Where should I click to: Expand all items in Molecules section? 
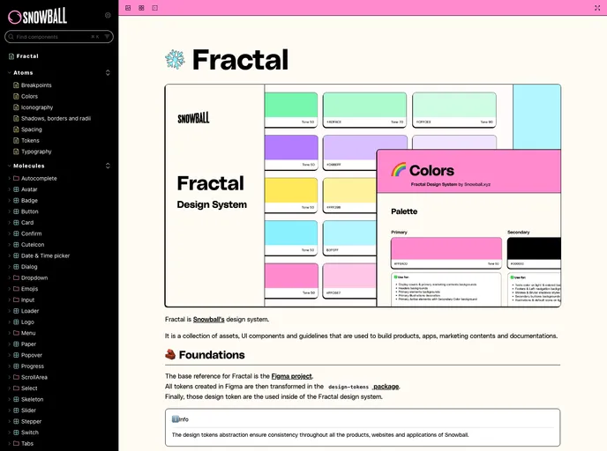pyautogui.click(x=108, y=166)
